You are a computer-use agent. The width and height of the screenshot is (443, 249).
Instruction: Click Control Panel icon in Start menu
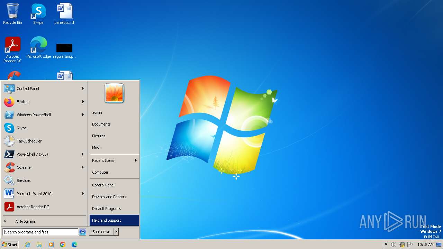coord(9,89)
